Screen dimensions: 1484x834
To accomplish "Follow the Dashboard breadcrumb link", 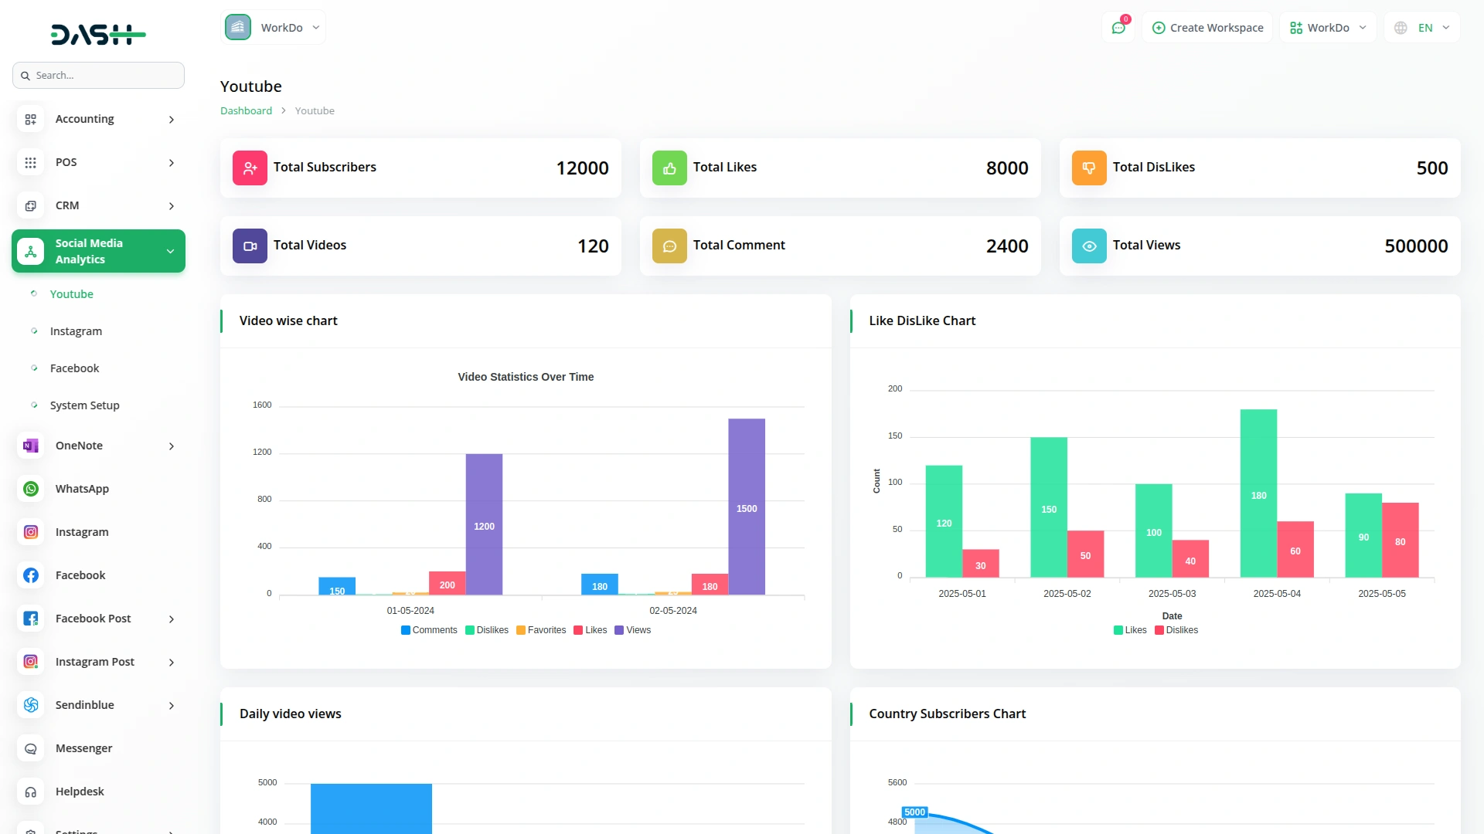I will 246,110.
